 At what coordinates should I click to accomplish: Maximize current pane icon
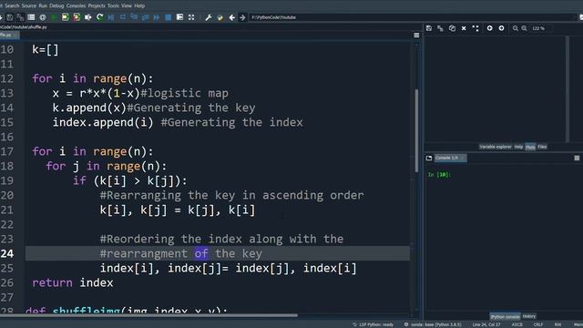(179, 17)
